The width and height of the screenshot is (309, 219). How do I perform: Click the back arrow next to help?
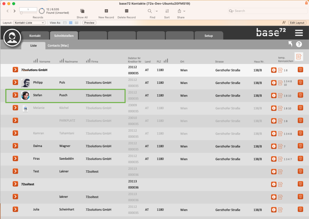290,44
